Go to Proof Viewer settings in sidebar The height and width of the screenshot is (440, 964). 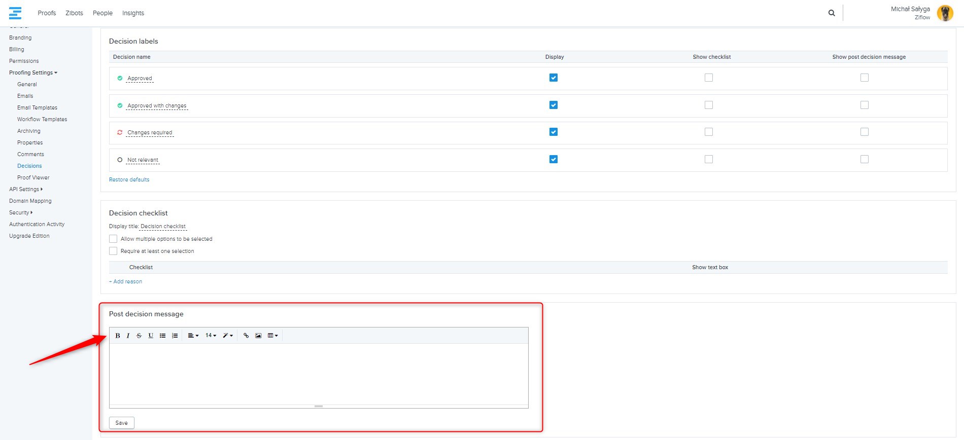(33, 177)
